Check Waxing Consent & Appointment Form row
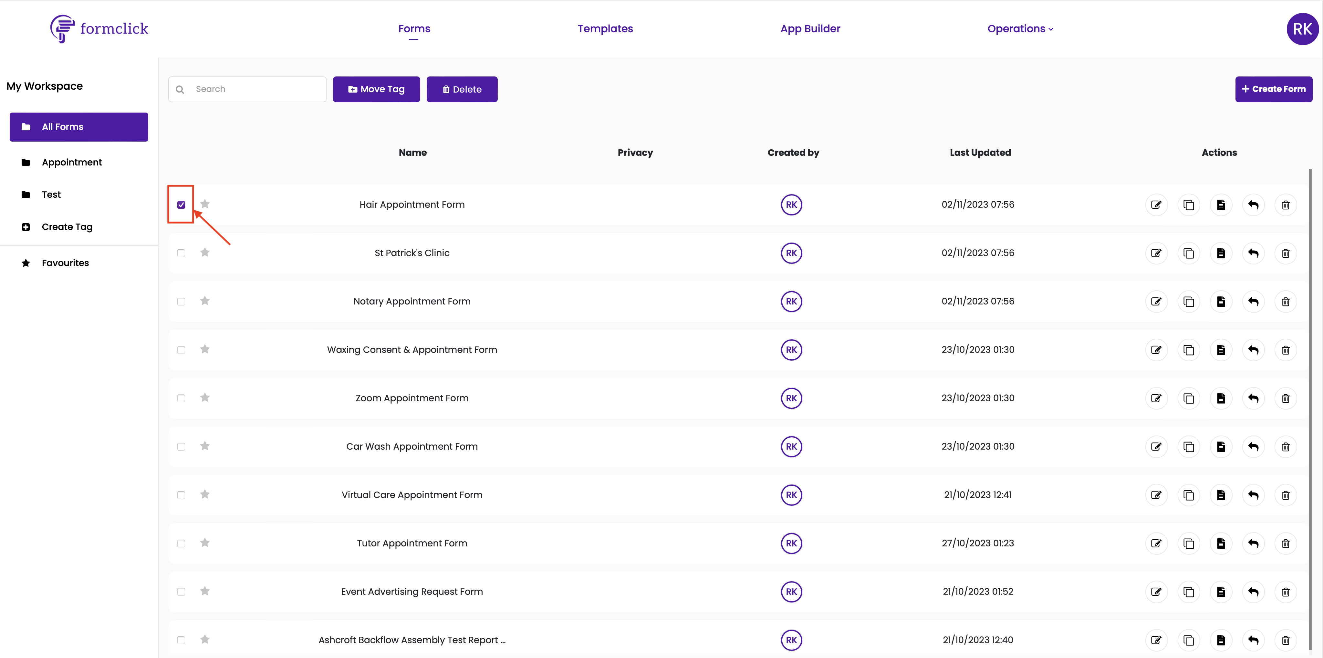The height and width of the screenshot is (658, 1323). point(181,350)
